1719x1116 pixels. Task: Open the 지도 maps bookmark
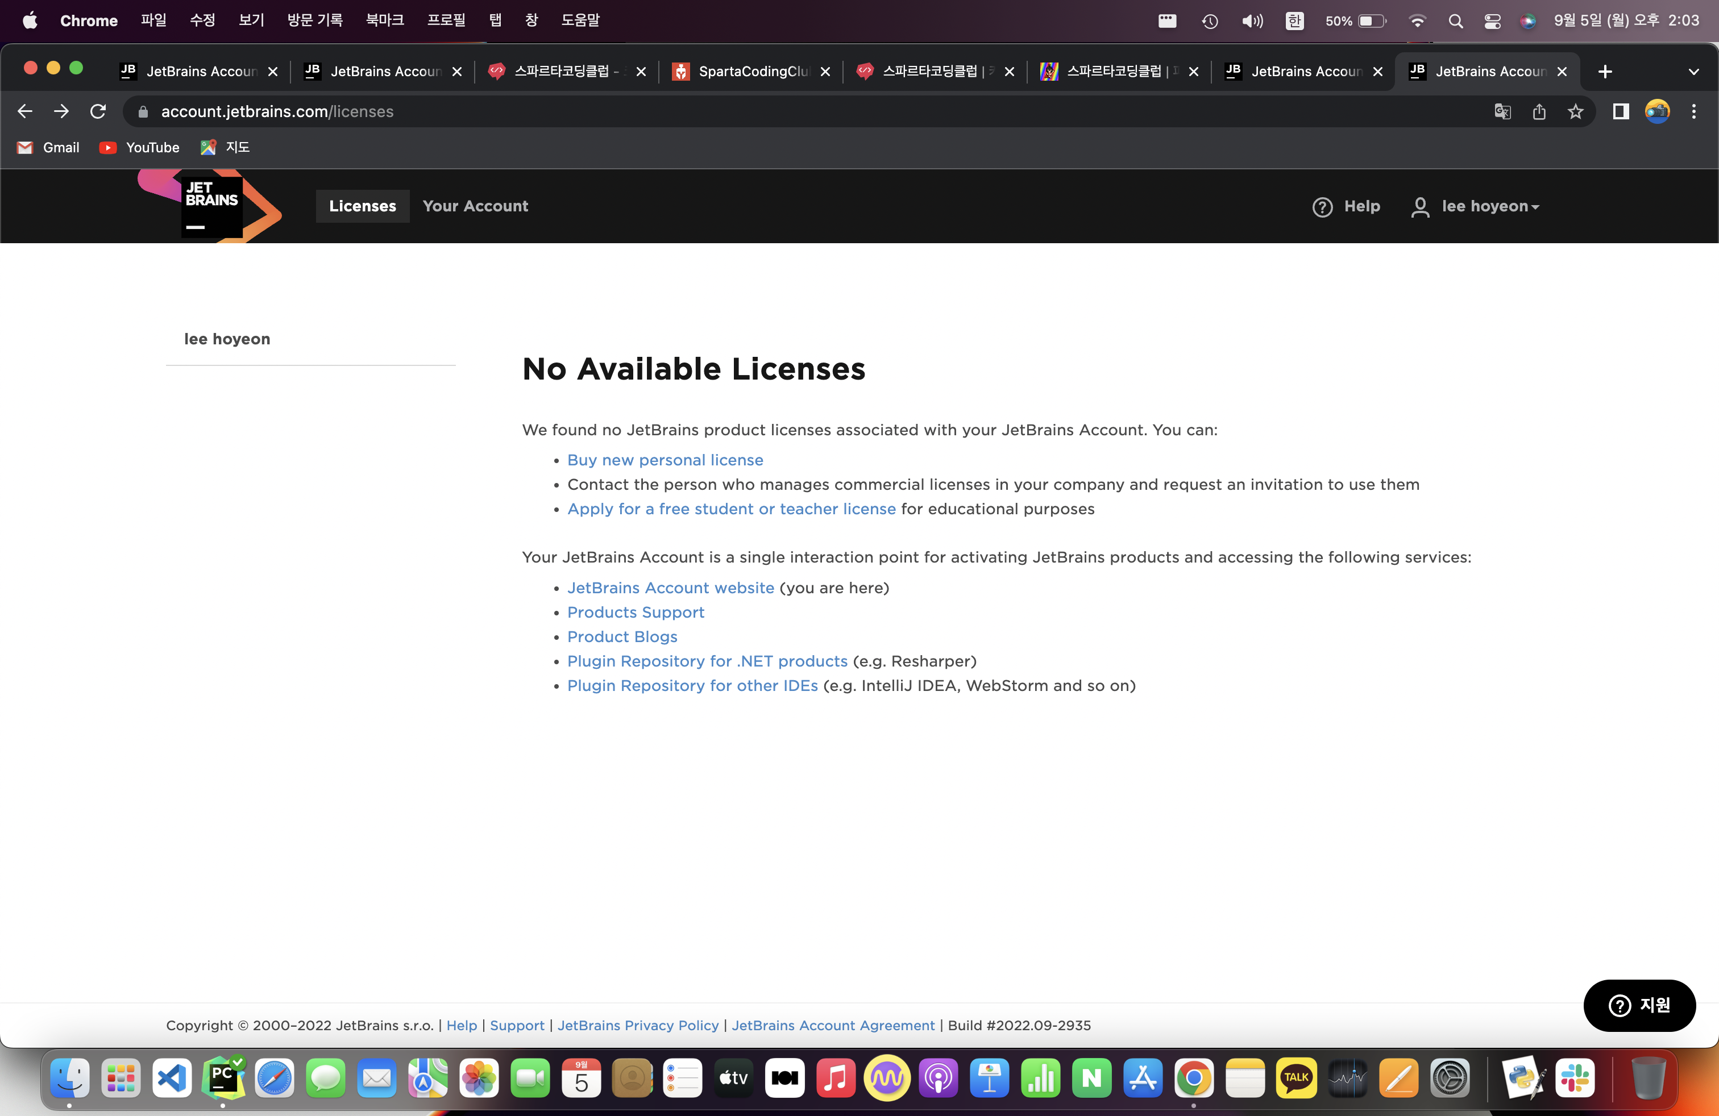pyautogui.click(x=225, y=147)
